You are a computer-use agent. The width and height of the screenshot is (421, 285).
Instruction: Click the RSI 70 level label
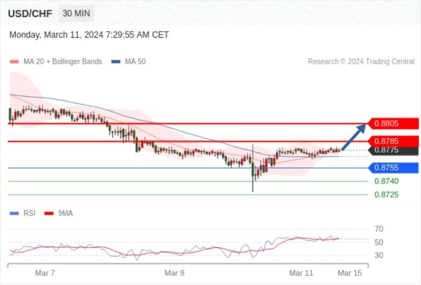click(379, 229)
